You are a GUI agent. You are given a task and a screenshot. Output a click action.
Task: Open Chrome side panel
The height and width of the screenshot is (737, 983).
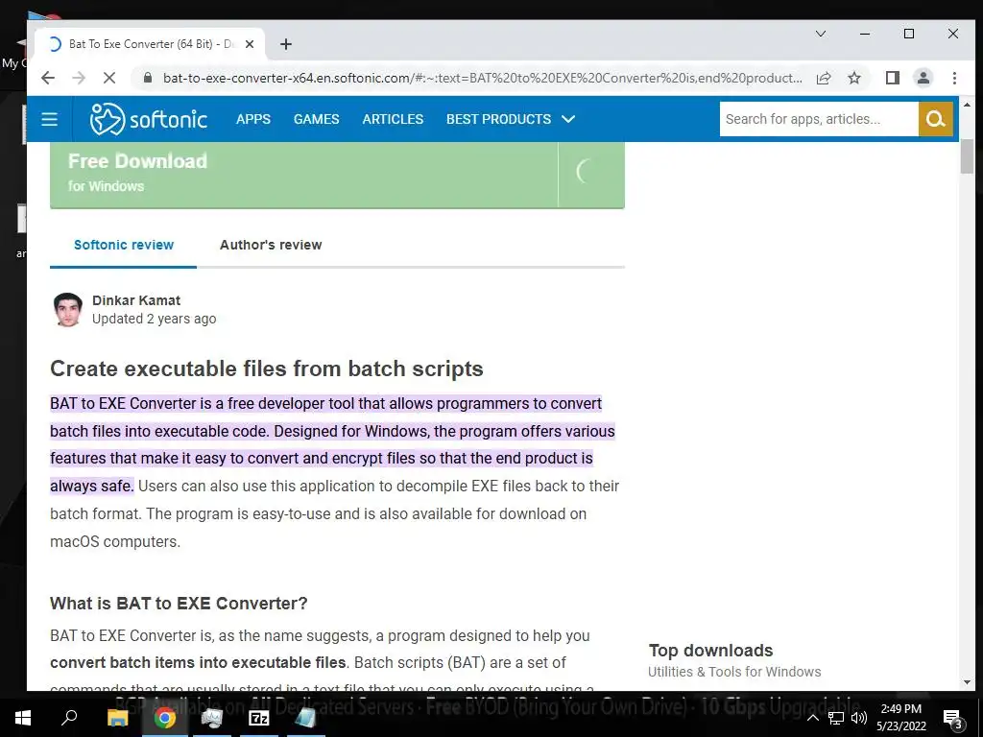[x=892, y=78]
